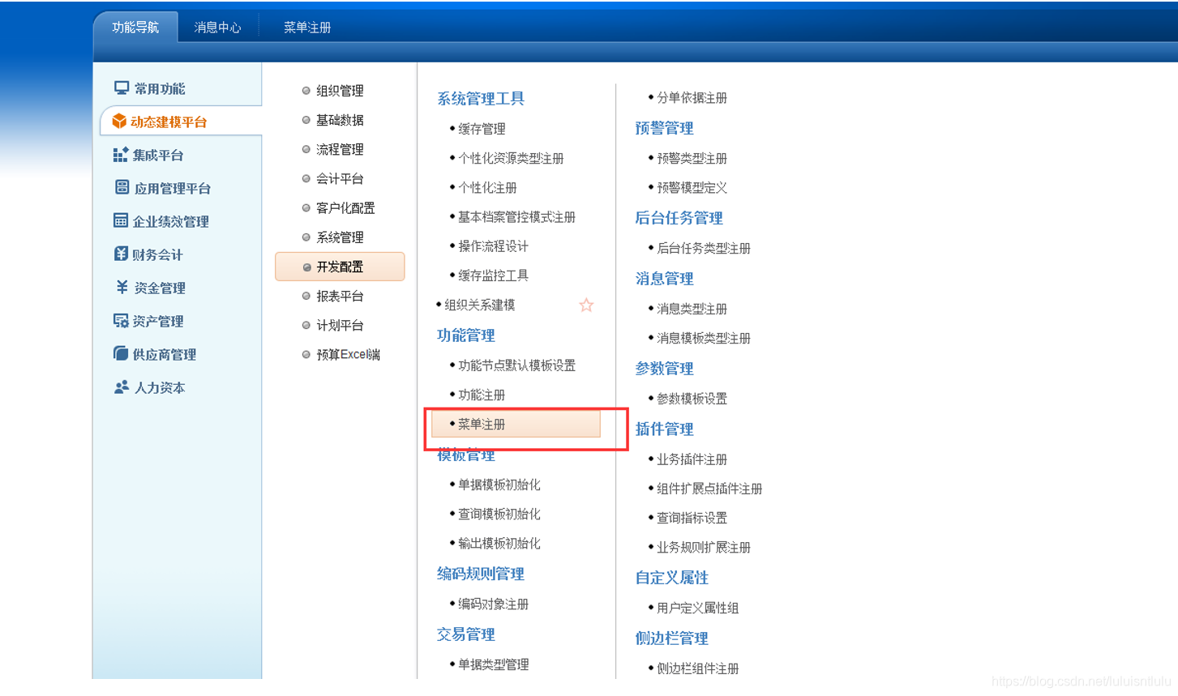
Task: Click the 系统管理工具 section heading
Action: pyautogui.click(x=481, y=98)
